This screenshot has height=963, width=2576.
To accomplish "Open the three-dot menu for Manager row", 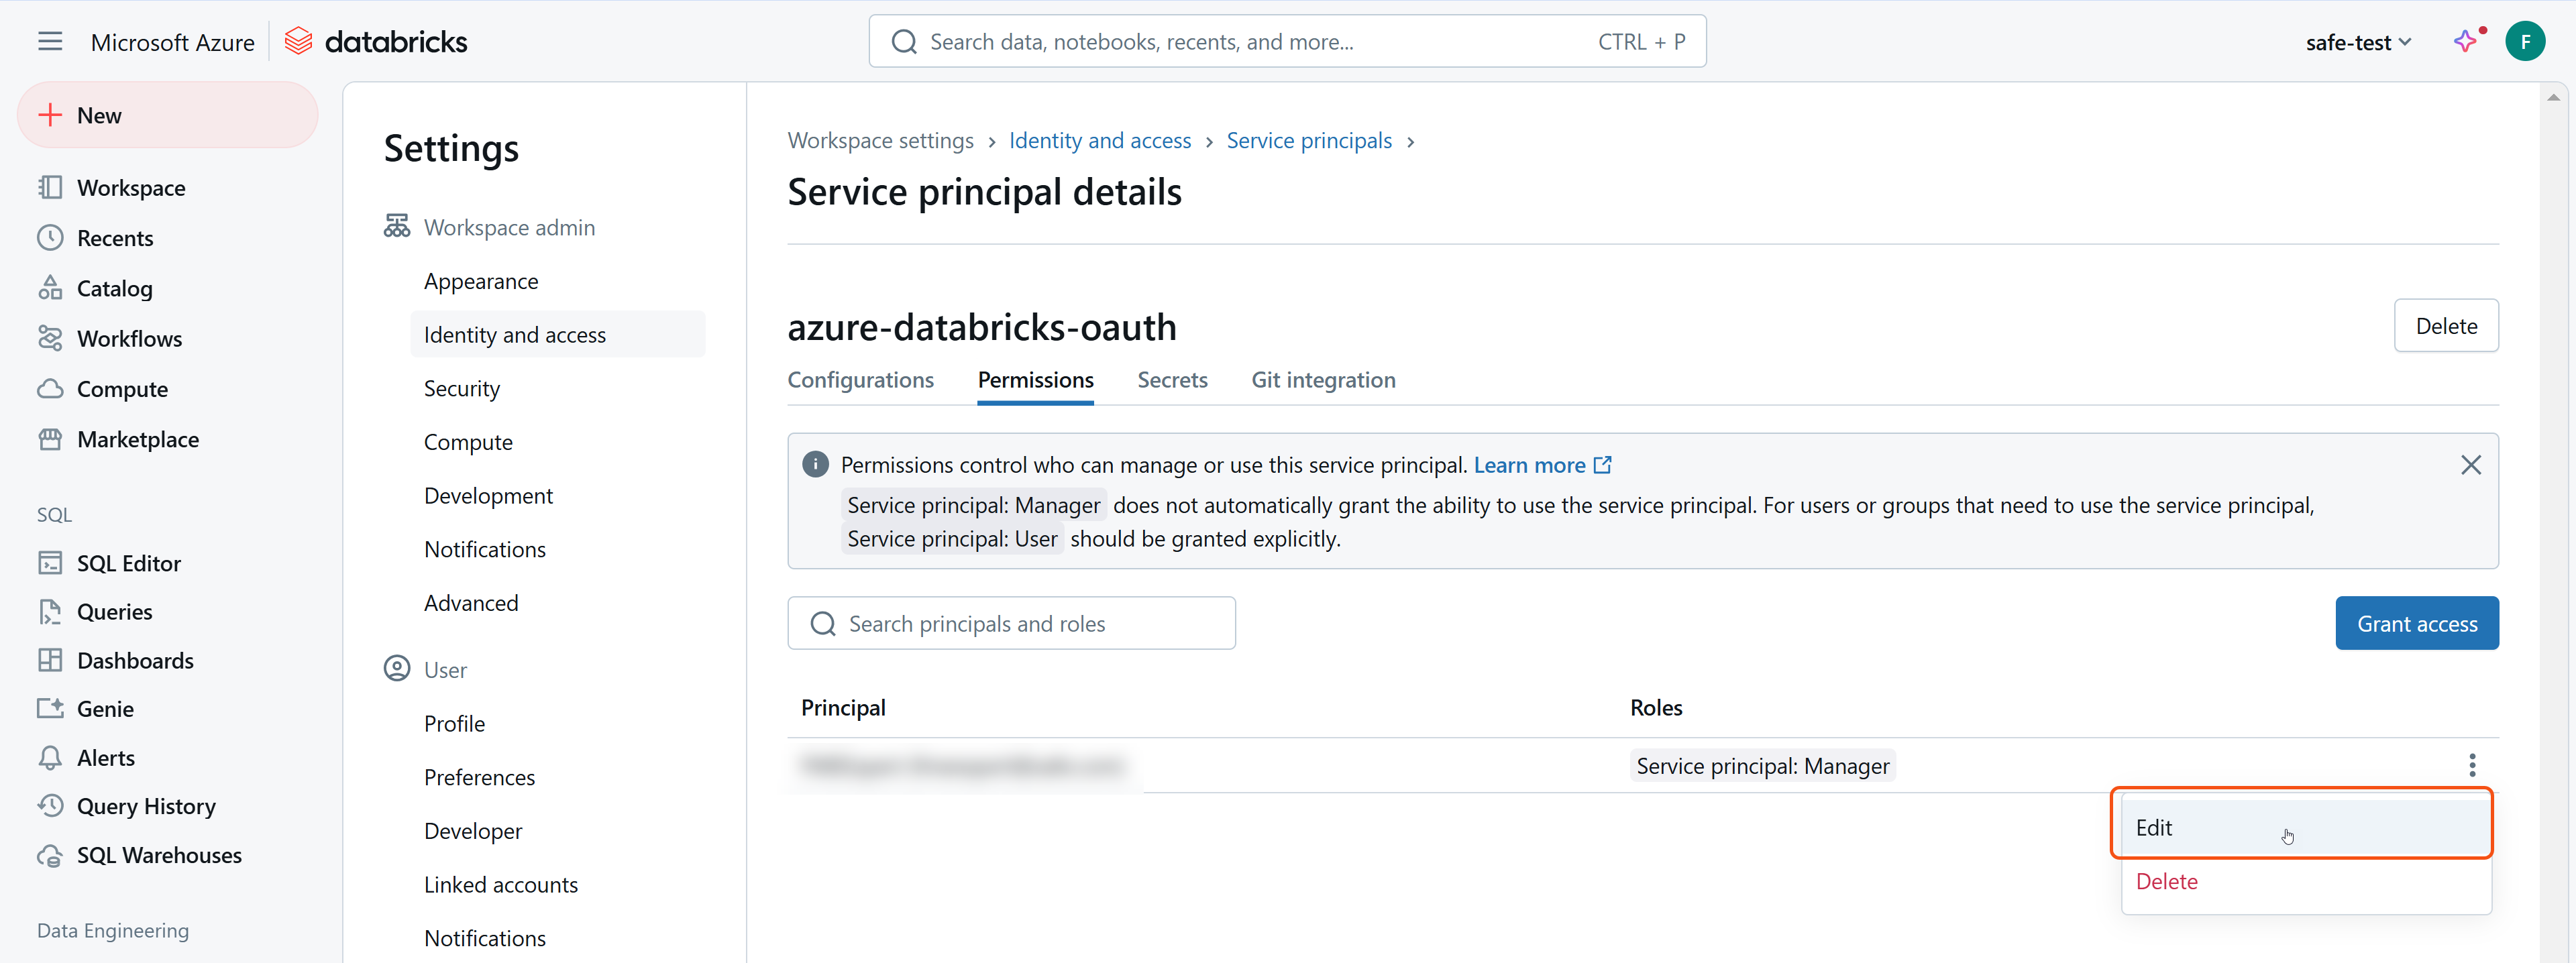I will (2472, 766).
